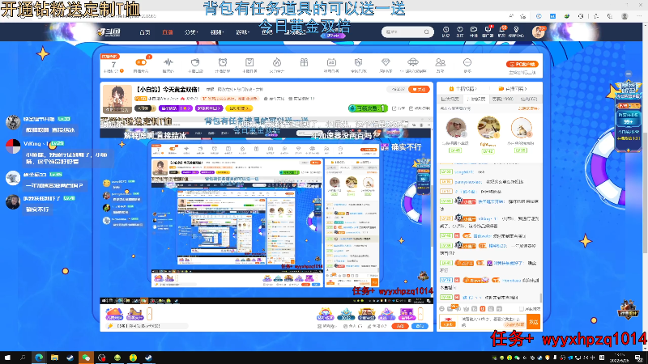The height and width of the screenshot is (364, 648).
Task: Click the shield icon in the activity row
Action: click(358, 63)
